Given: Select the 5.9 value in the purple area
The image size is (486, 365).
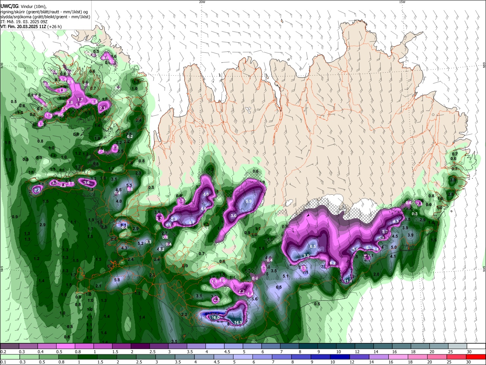Looking at the screenshot, I should coord(249,201).
